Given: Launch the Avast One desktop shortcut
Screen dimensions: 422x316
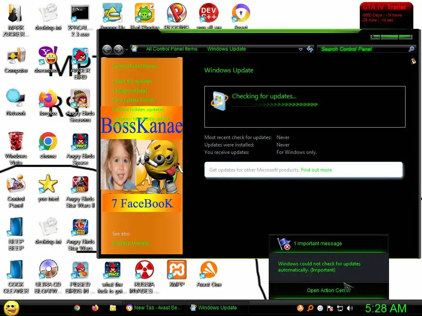Looking at the screenshot, I should pyautogui.click(x=209, y=274).
